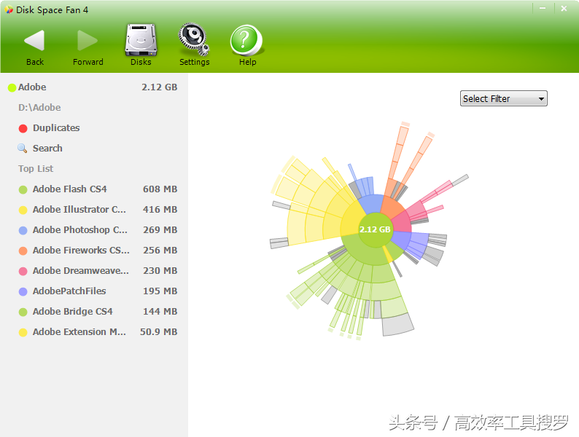Open the Duplicates link
The width and height of the screenshot is (579, 437).
click(x=56, y=127)
